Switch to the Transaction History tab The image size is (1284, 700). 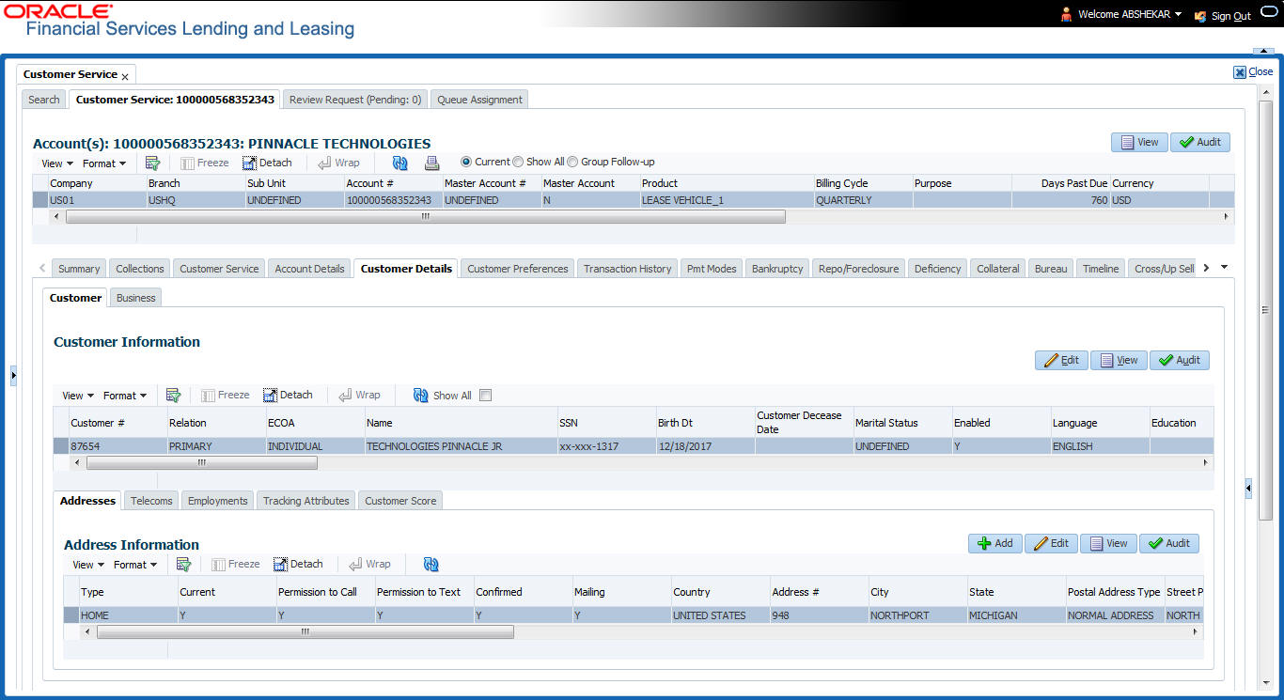click(628, 269)
